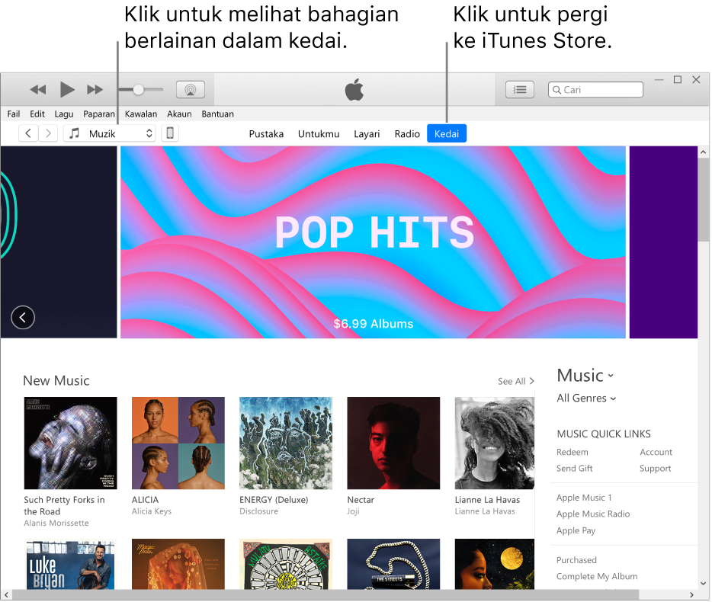Viewport: 712px width, 602px height.
Task: Open the Apple Music Radio link
Action: pos(593,514)
